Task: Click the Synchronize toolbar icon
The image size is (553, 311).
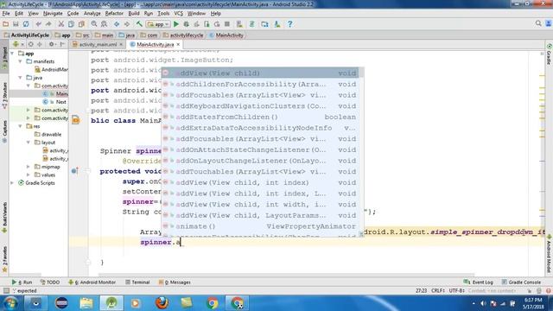Action: (x=26, y=24)
